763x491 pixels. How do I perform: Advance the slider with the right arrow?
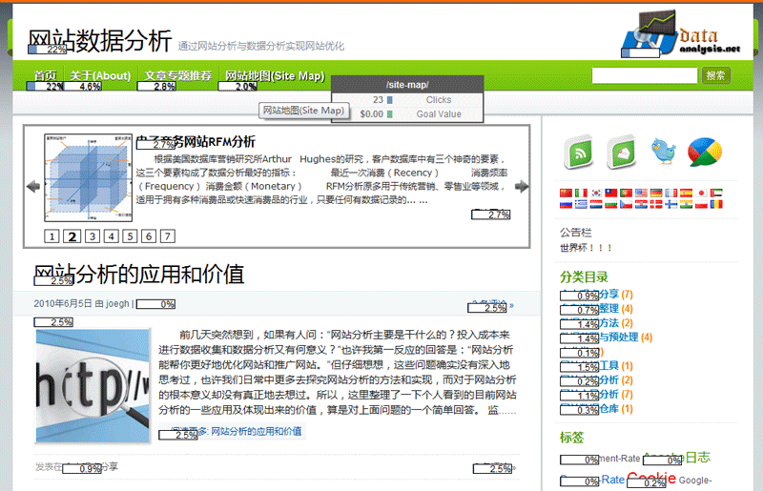(x=522, y=186)
